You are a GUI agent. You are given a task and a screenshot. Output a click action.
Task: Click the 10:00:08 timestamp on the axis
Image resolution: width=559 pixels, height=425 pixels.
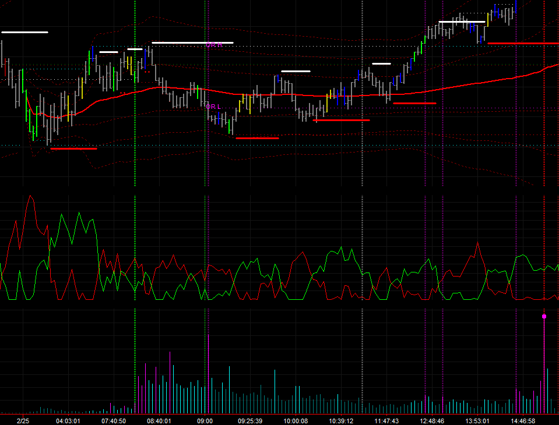[x=296, y=420]
